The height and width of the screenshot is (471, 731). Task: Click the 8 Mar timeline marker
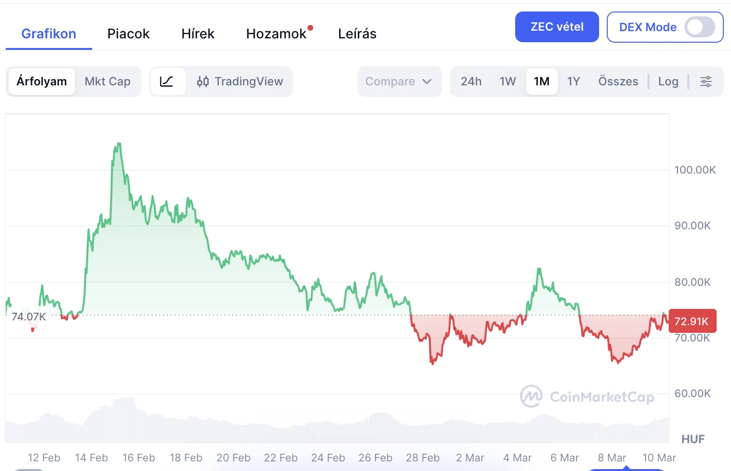pyautogui.click(x=612, y=458)
